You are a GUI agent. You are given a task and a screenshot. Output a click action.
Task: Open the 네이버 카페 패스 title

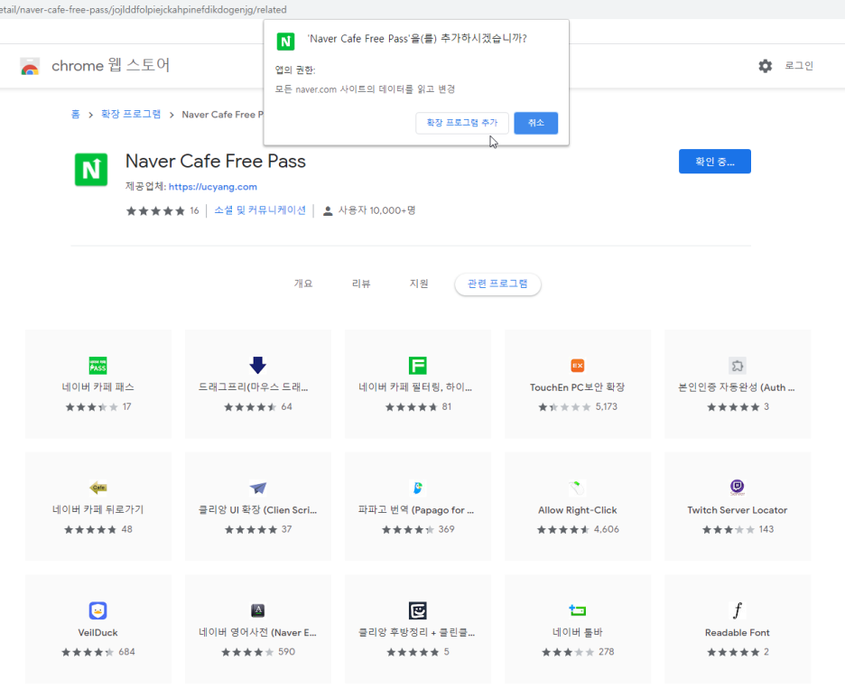point(98,387)
